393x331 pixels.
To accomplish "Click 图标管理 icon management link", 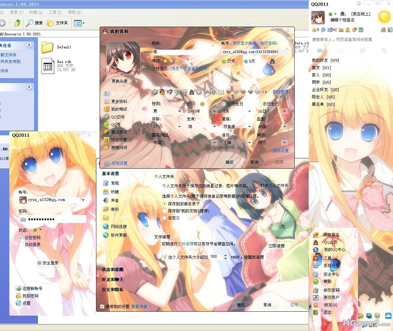I will click(x=280, y=92).
